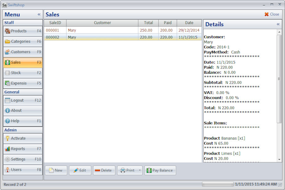Sort by the Total column header
The image size is (285, 190).
point(148,23)
